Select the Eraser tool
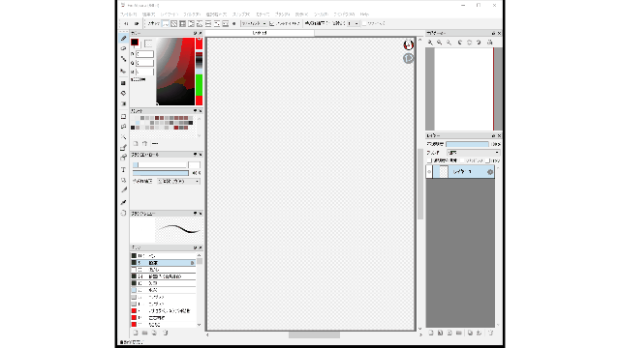Viewport: 620px width, 348px height. point(123,48)
